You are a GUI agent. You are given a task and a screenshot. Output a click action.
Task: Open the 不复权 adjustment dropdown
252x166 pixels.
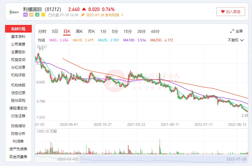[x=236, y=40]
